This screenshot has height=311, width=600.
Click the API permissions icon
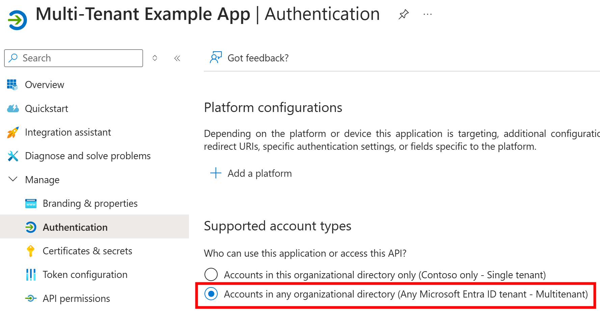[x=31, y=298]
